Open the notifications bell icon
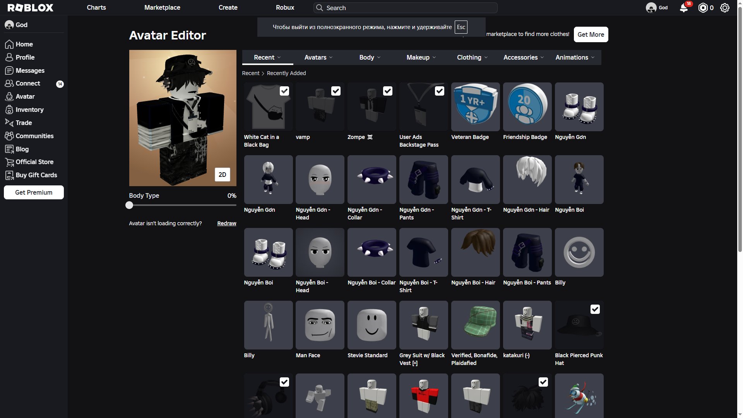Screen dimensions: 743x418 684,8
